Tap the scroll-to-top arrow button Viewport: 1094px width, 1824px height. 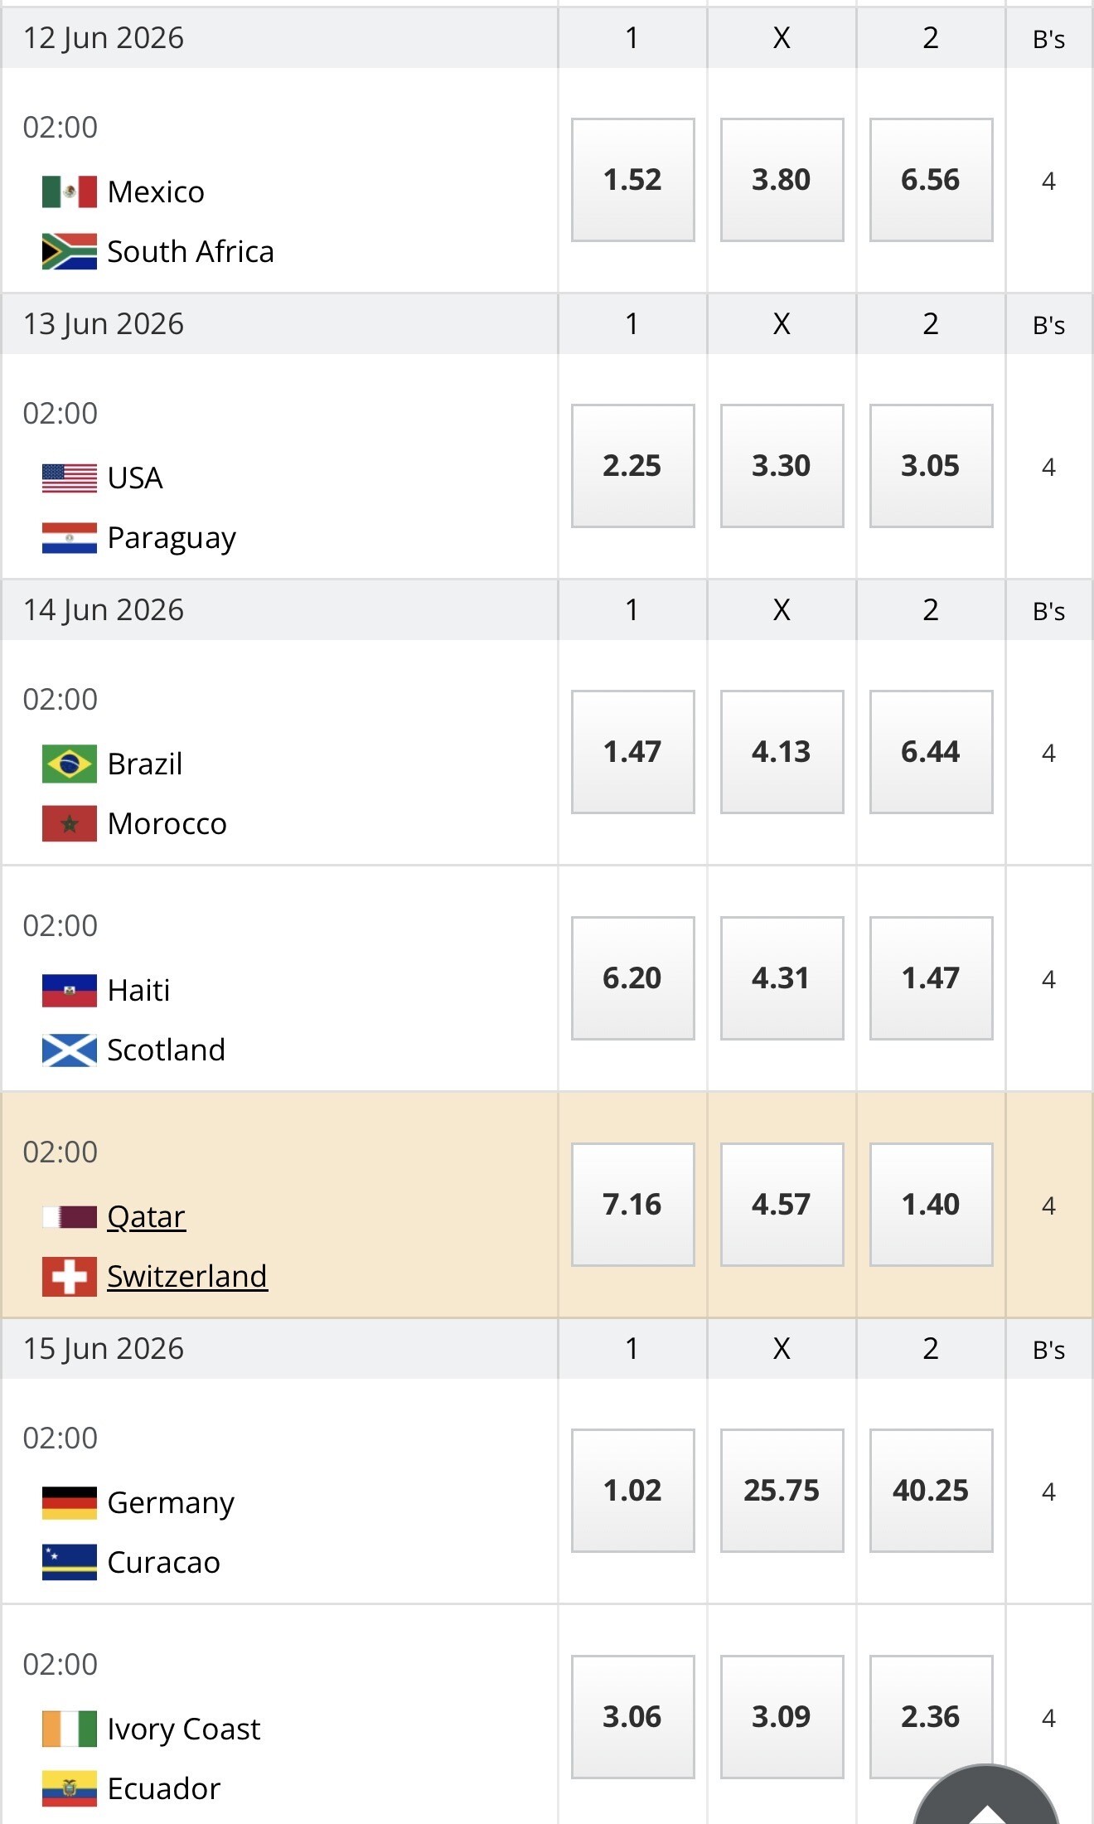click(x=986, y=1803)
